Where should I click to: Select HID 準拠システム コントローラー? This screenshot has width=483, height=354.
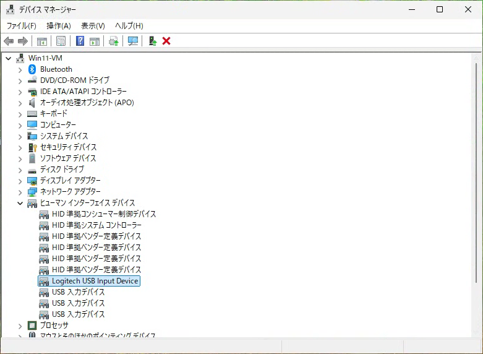click(x=96, y=225)
